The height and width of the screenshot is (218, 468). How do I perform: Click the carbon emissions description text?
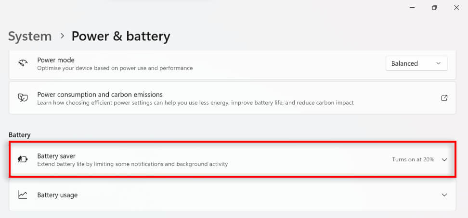pos(195,103)
